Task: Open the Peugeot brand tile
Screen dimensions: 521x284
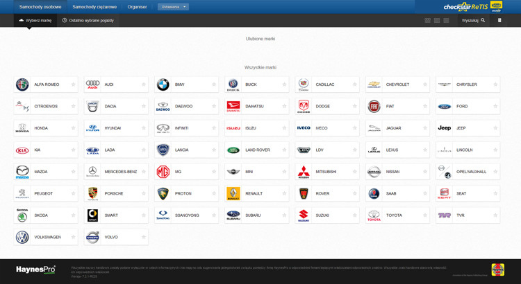Action: (x=46, y=193)
